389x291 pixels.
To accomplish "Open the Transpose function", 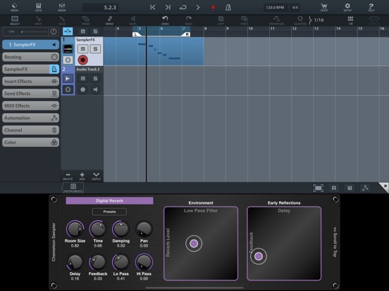I will tap(276, 20).
